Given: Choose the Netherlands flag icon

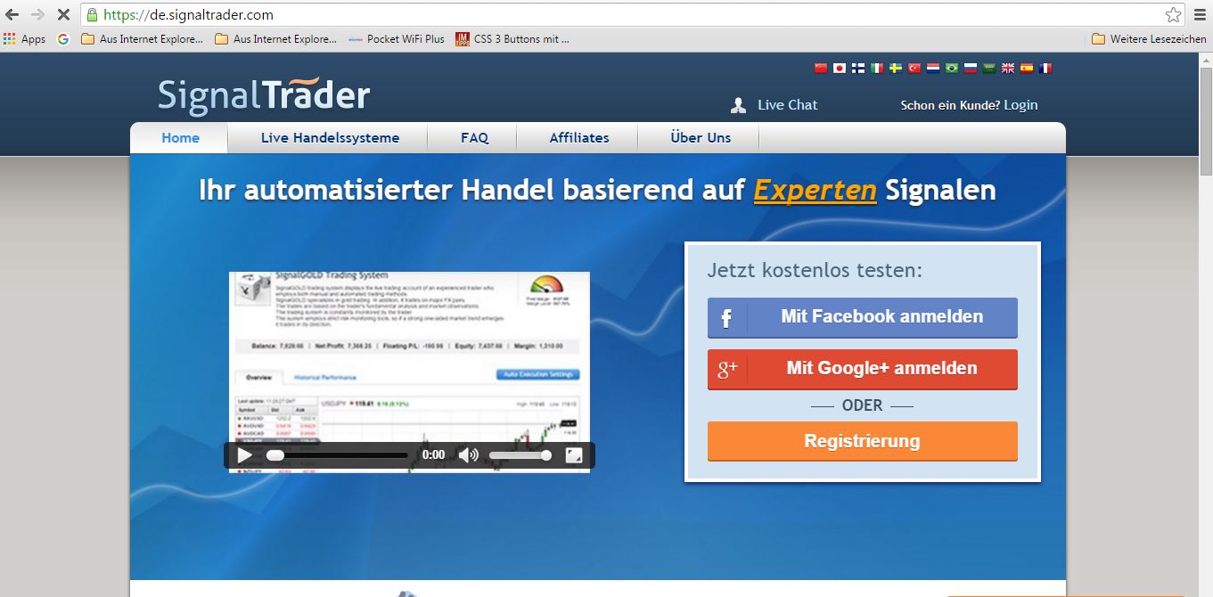Looking at the screenshot, I should click(x=933, y=68).
